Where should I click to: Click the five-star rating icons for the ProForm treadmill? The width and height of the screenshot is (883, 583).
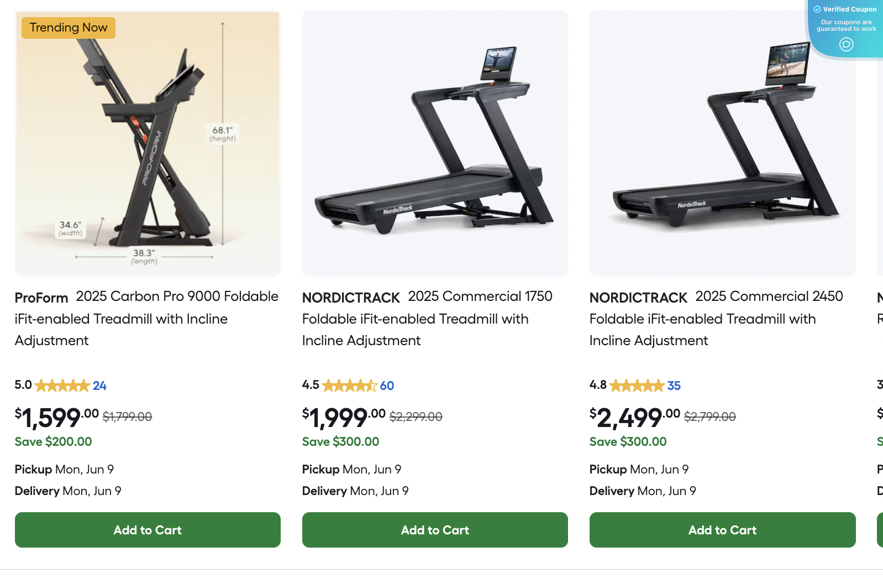[x=62, y=385]
